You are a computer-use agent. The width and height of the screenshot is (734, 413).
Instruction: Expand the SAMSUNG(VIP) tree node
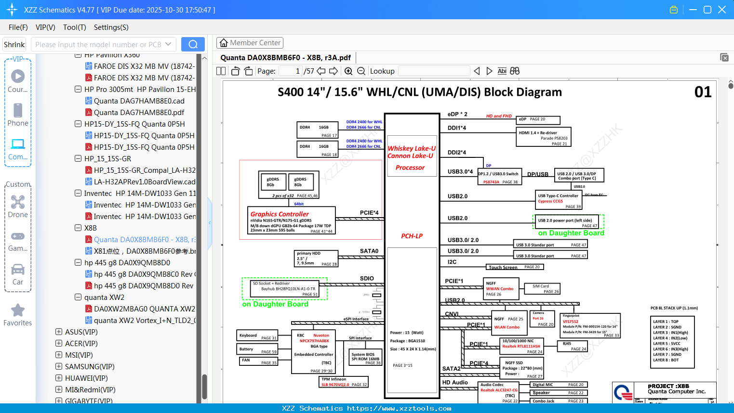point(59,366)
